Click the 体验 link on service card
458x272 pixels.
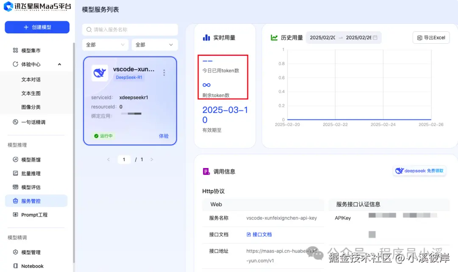click(164, 136)
